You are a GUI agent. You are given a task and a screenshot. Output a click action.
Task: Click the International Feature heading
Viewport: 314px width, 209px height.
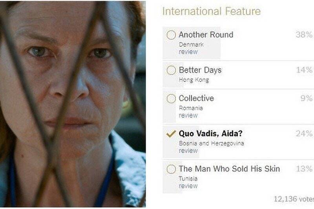[211, 11]
